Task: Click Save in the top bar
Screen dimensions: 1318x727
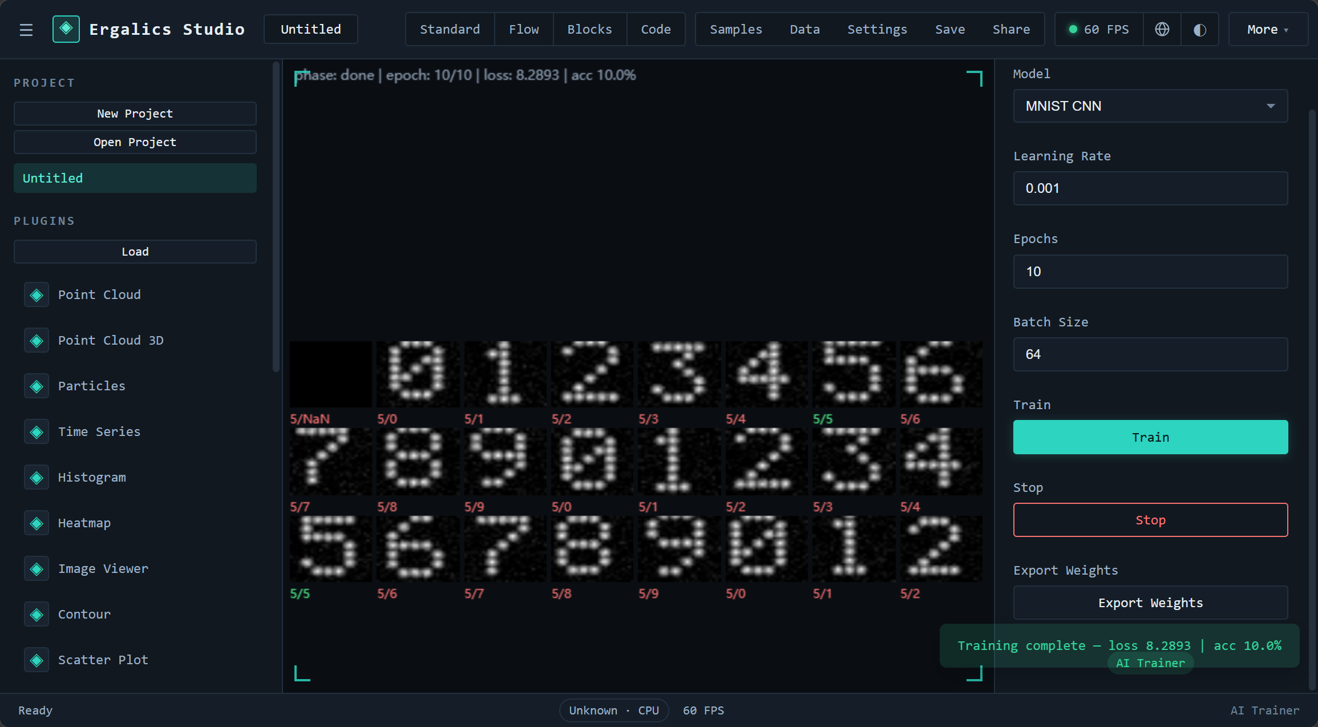Action: click(x=950, y=29)
